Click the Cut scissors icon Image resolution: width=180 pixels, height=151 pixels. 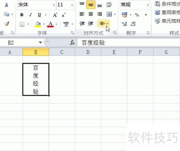point(6,5)
